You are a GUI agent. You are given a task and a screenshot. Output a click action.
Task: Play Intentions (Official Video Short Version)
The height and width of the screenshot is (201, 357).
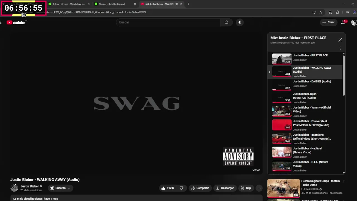(305, 139)
